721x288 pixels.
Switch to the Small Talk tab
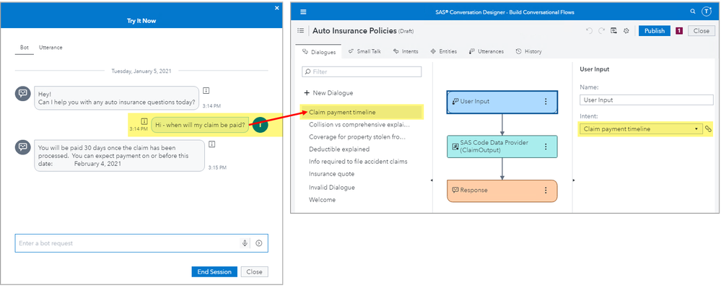tap(364, 51)
